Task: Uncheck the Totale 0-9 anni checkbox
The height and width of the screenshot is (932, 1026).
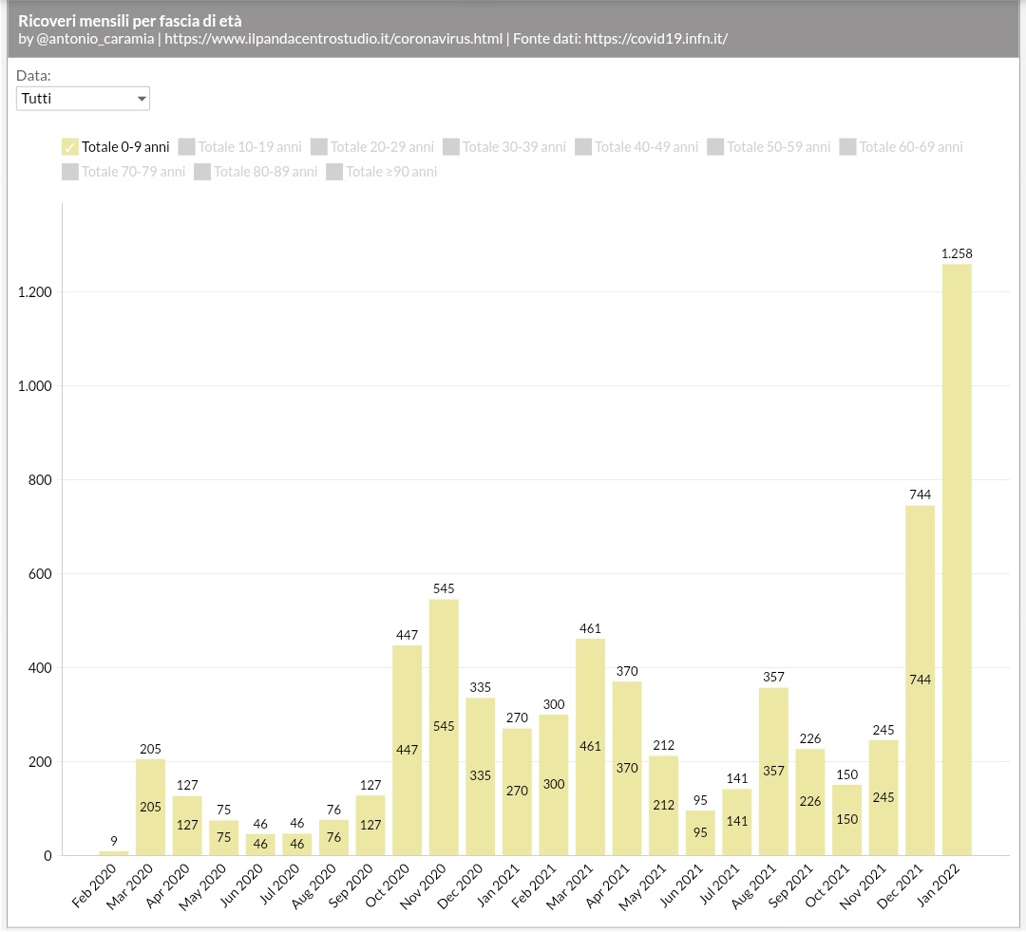Action: (70, 147)
